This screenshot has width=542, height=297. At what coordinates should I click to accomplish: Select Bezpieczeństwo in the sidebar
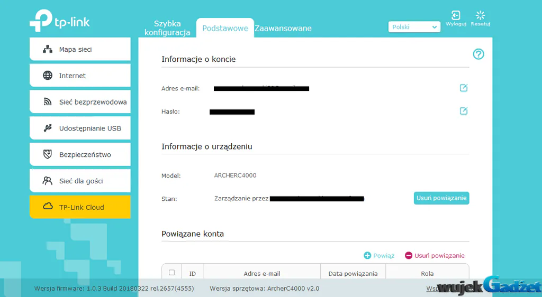(x=80, y=154)
